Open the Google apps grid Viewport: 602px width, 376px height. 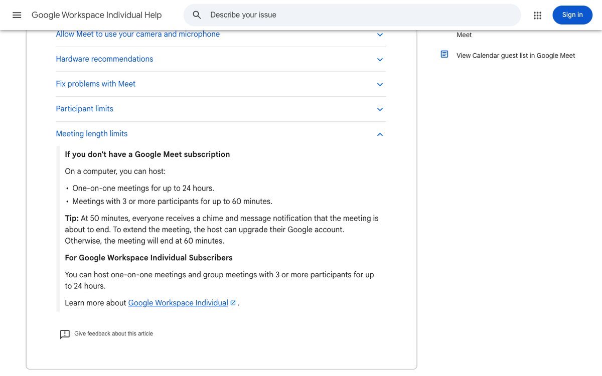(538, 15)
